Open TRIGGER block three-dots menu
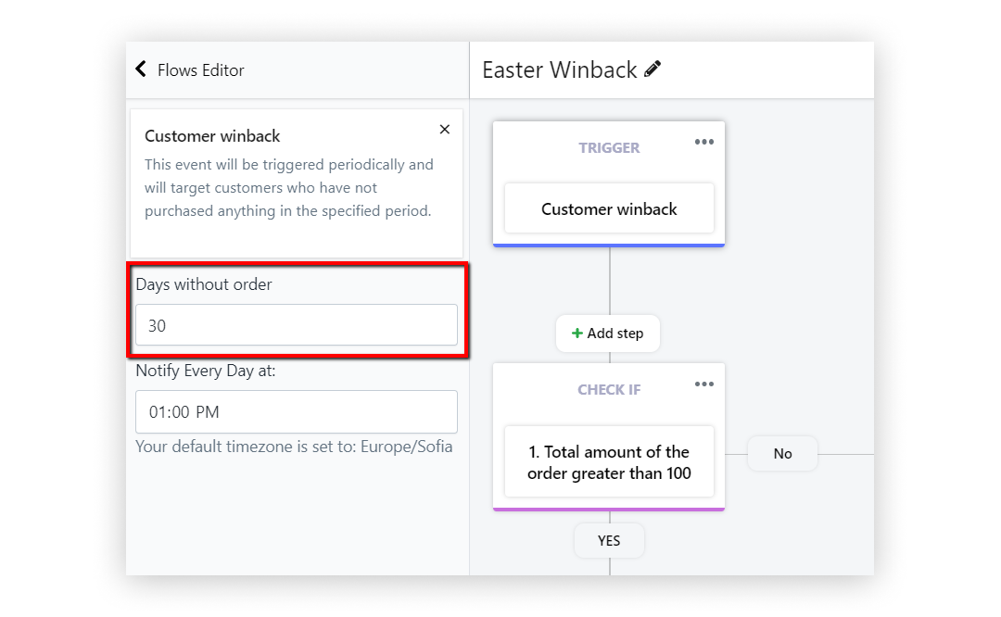Image resolution: width=1001 pixels, height=617 pixels. tap(704, 142)
